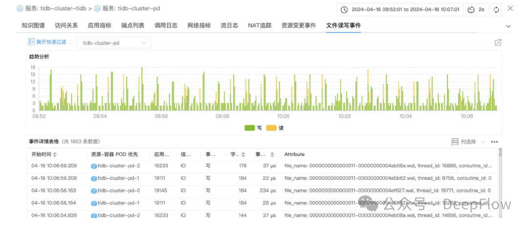Click pod icon in 10:06:59.209 row
Viewport: 528px width, 225px height.
click(94, 166)
